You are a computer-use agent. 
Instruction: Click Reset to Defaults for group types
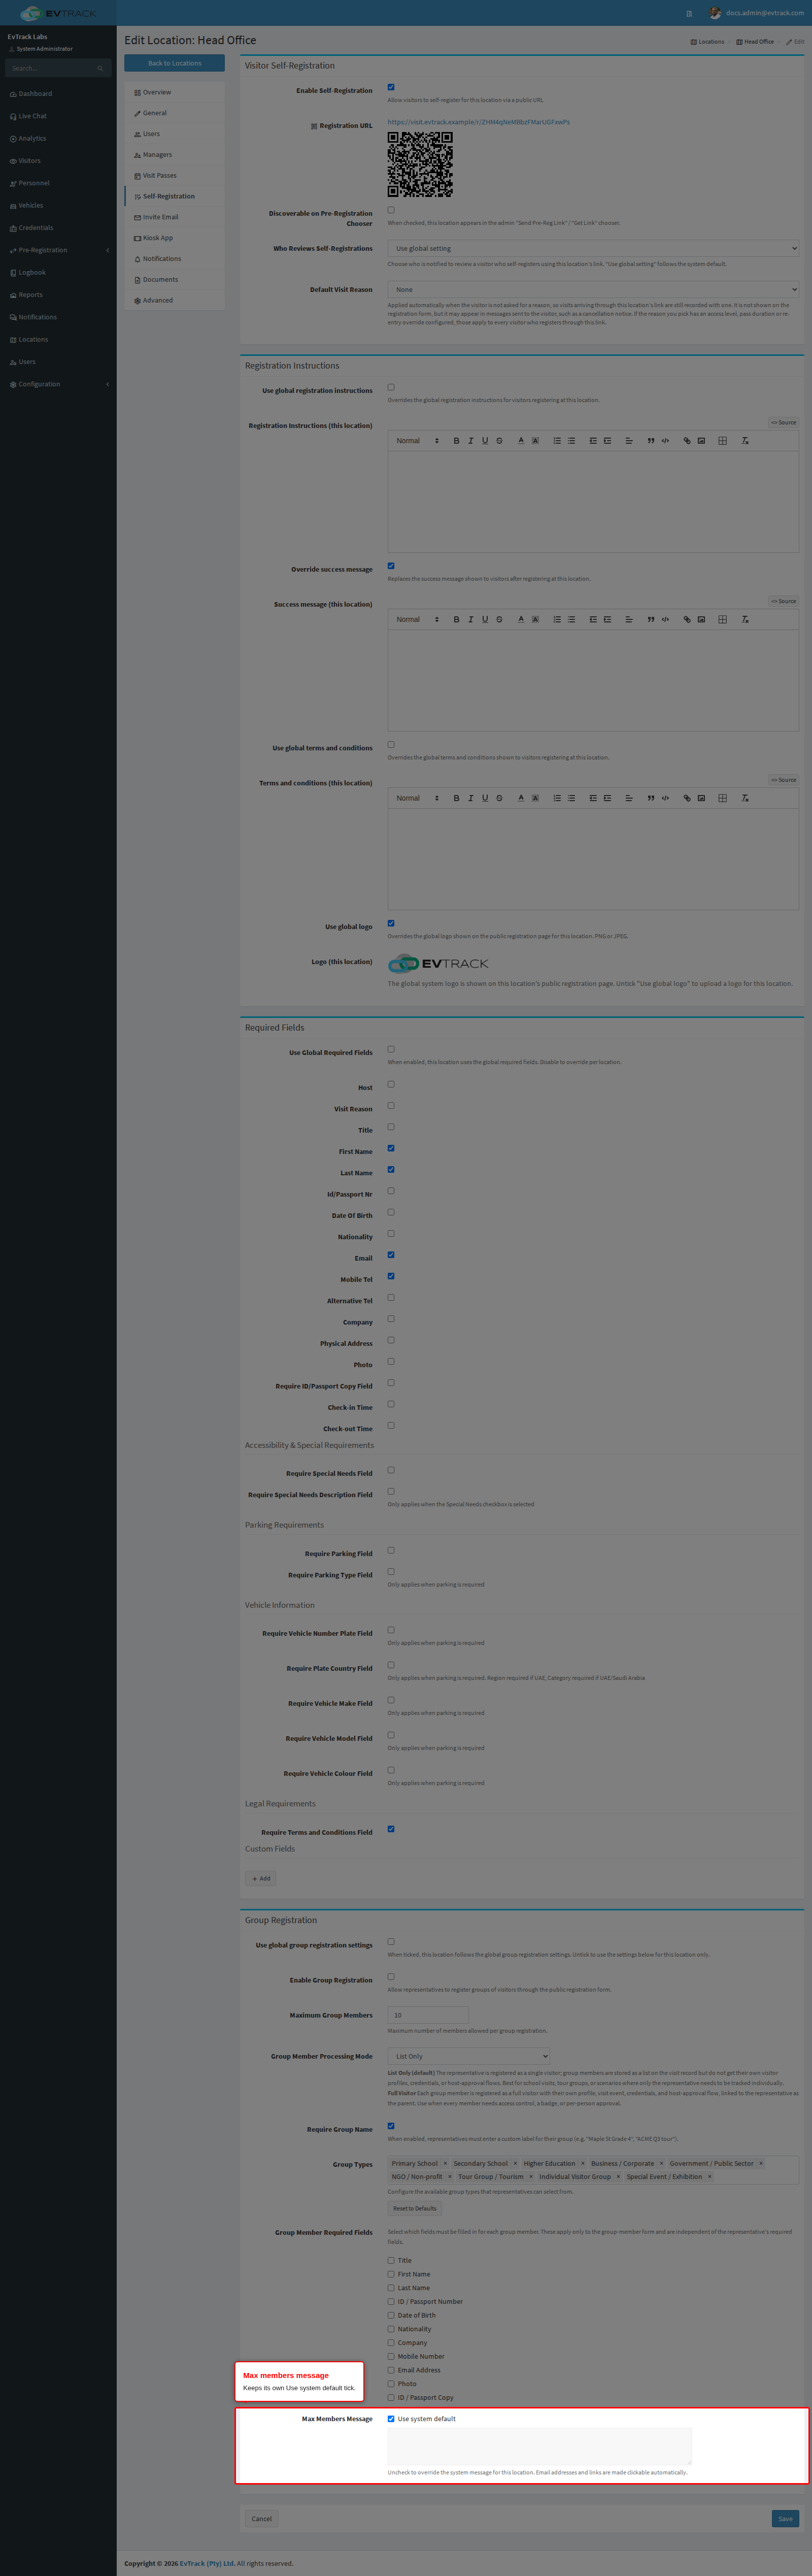coord(415,2208)
